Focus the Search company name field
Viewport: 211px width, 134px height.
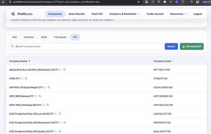coord(86,46)
